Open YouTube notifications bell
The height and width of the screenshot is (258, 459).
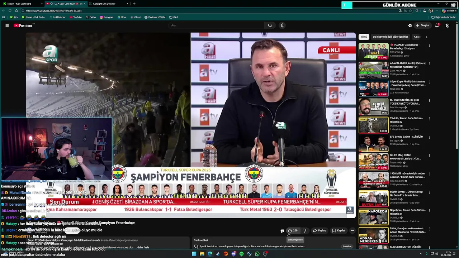click(x=437, y=25)
